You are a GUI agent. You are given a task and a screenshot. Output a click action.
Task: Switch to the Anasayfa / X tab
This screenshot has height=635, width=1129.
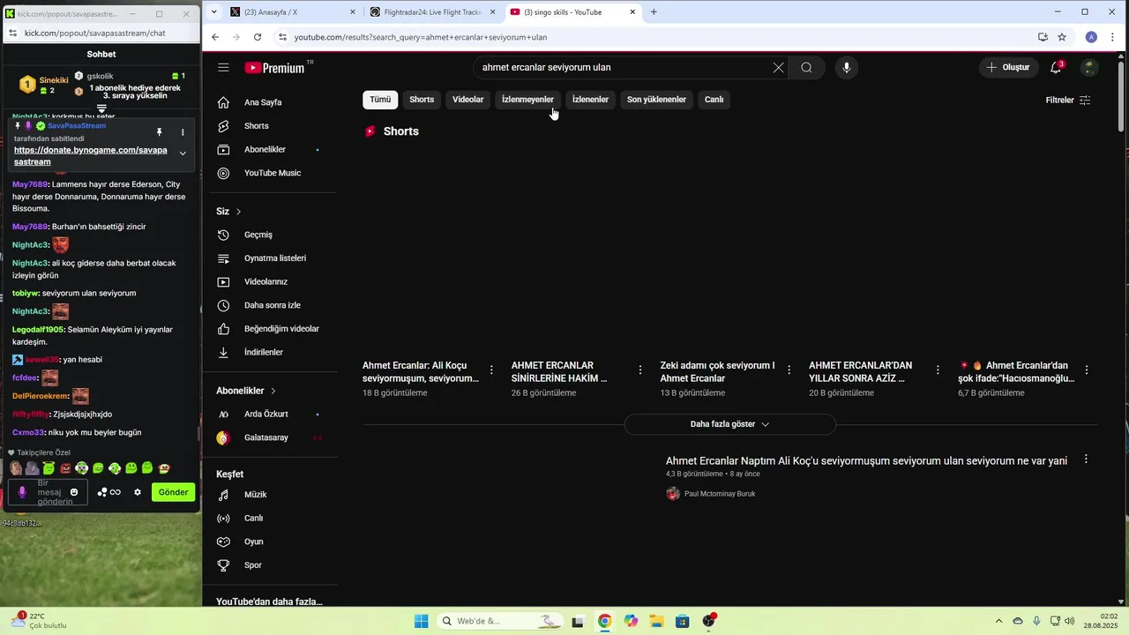pyautogui.click(x=290, y=12)
